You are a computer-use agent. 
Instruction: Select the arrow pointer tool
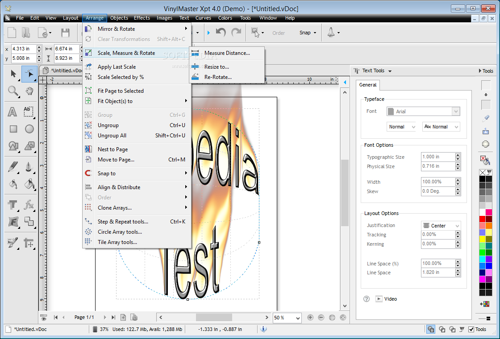13,74
